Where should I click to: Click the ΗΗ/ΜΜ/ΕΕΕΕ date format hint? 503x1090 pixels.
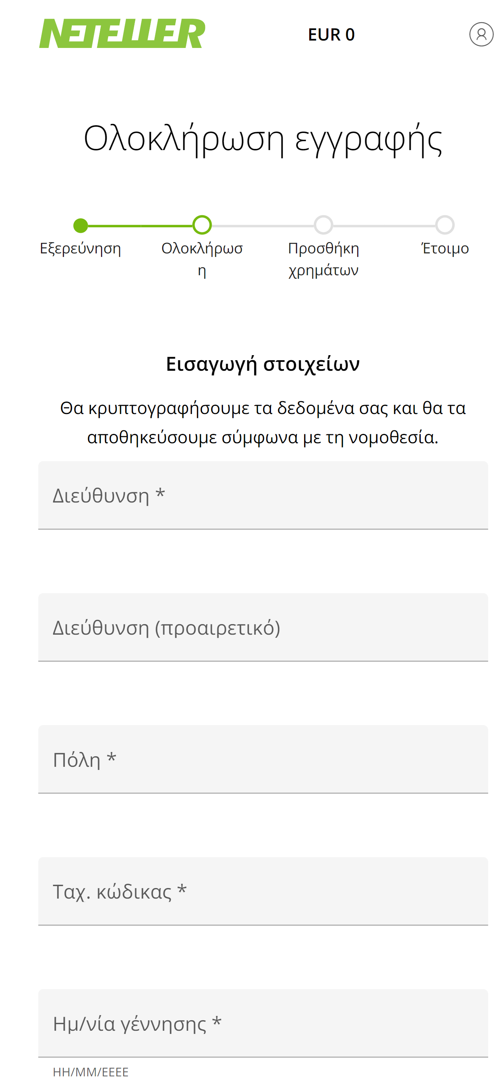(x=90, y=1072)
